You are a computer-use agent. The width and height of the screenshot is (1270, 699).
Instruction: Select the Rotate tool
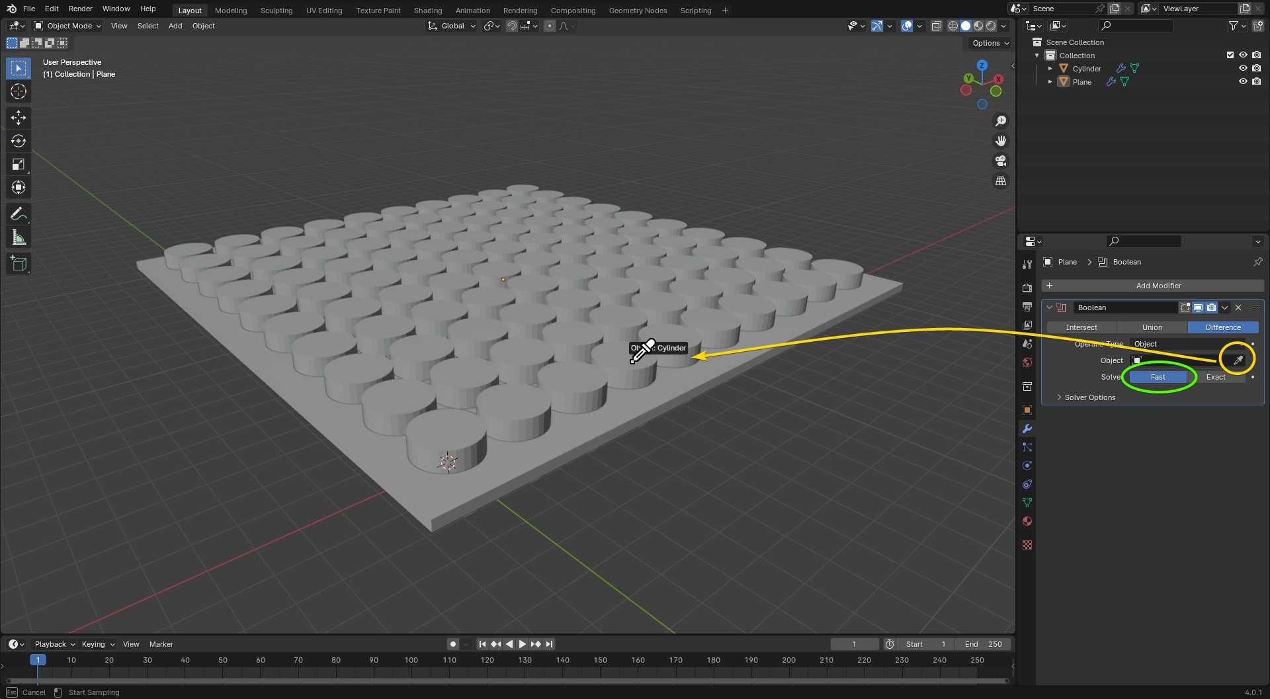click(x=18, y=140)
